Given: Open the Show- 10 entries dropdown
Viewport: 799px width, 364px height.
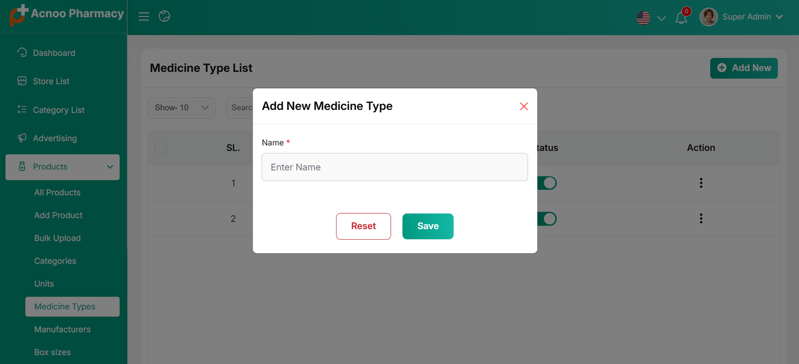Looking at the screenshot, I should click(x=182, y=108).
